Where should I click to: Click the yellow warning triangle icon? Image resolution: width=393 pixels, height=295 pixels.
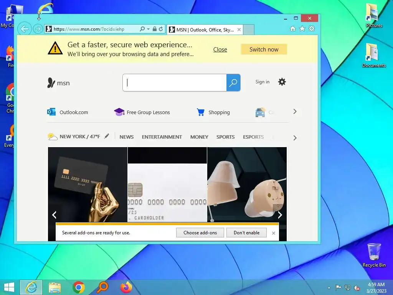[x=55, y=48]
